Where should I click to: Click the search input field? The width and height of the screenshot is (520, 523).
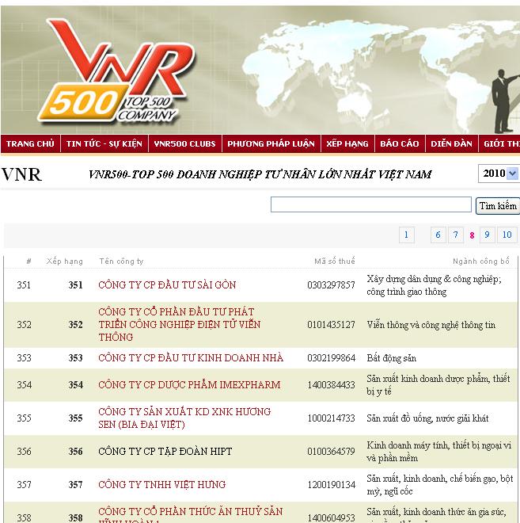(370, 204)
